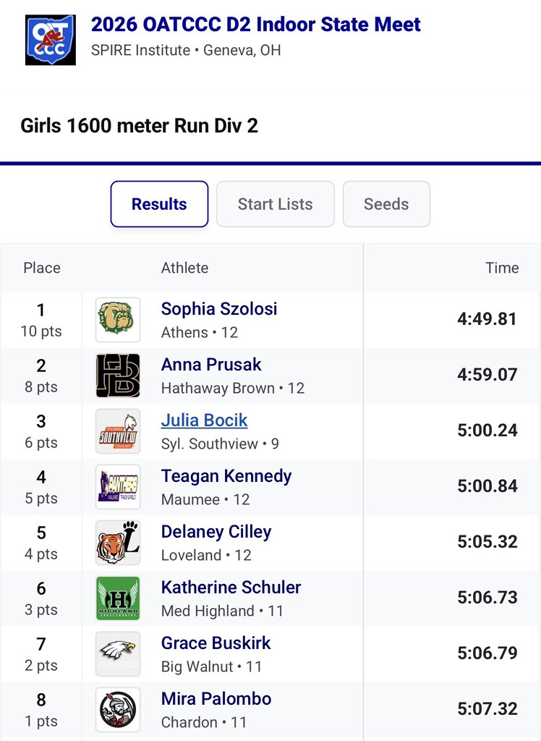Click Mira Palombo's time 5:07.32
The image size is (541, 741).
pyautogui.click(x=487, y=709)
